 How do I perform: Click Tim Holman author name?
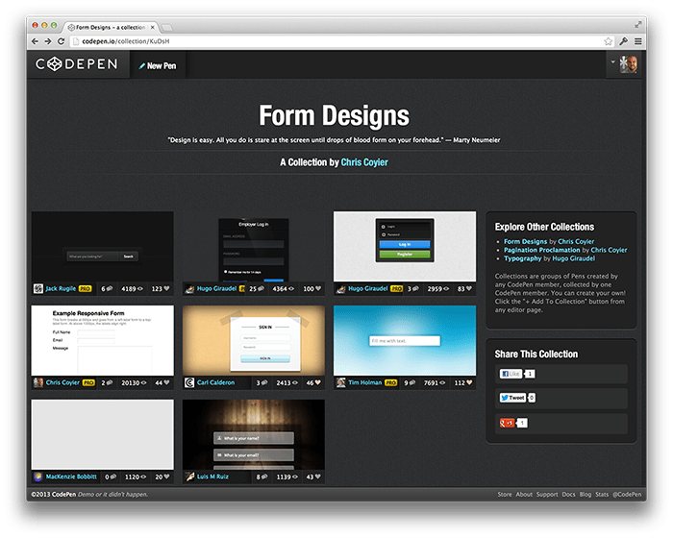364,382
